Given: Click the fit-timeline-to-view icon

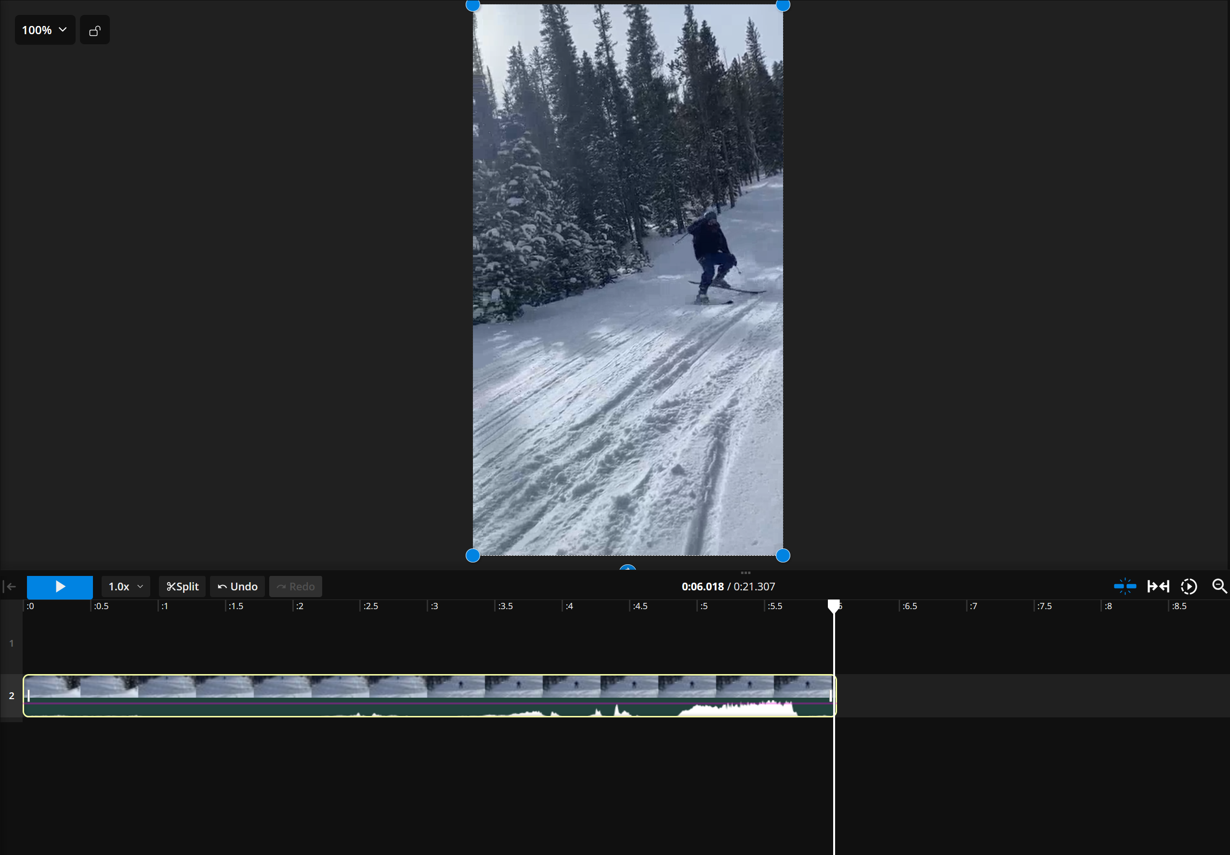Looking at the screenshot, I should (x=1159, y=586).
